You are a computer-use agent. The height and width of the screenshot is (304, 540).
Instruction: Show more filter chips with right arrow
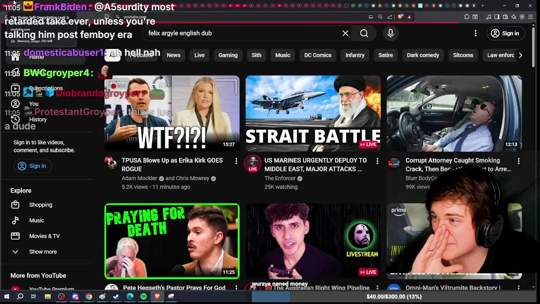coord(520,55)
